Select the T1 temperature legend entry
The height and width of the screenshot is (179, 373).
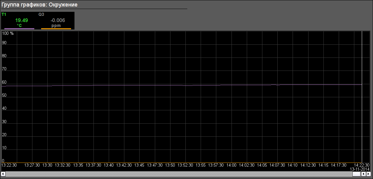coord(19,21)
